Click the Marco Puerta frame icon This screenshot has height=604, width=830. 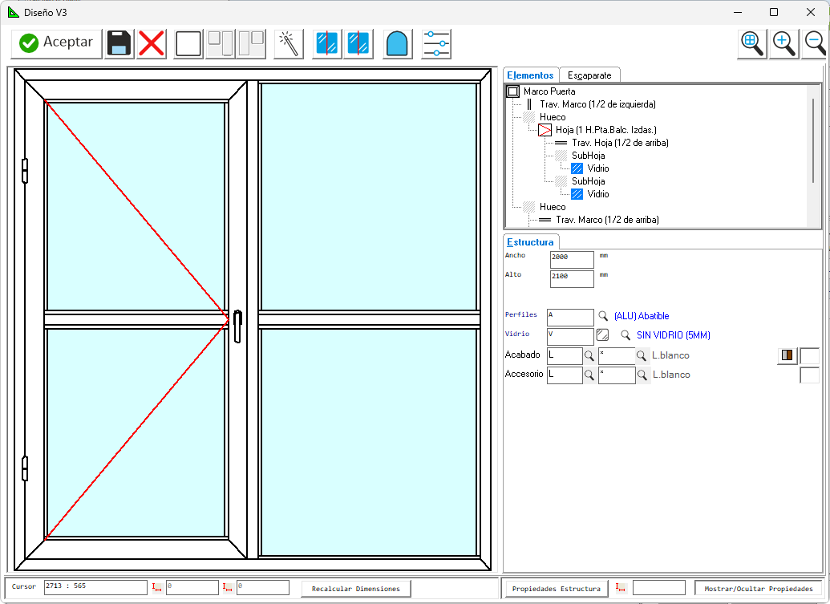coord(513,91)
